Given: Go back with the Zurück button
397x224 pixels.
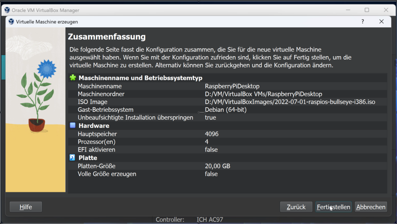Looking at the screenshot, I should [296, 207].
